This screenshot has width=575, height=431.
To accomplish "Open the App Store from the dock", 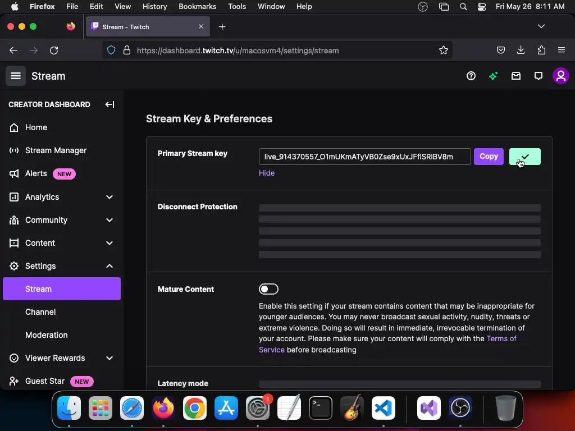I will [x=226, y=408].
